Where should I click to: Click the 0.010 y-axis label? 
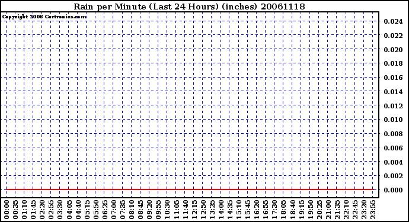coord(393,120)
